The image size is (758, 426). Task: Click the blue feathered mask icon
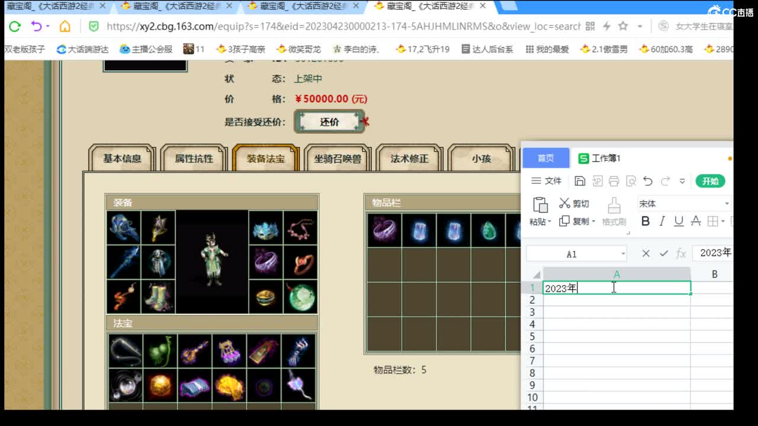coord(266,228)
